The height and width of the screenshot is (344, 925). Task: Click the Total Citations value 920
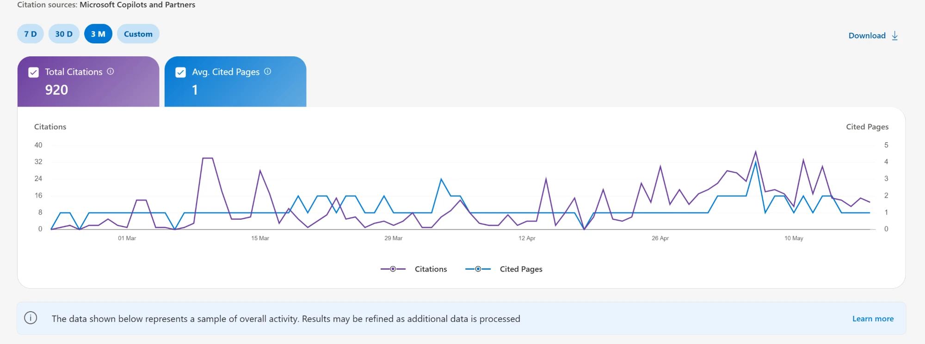tap(56, 90)
